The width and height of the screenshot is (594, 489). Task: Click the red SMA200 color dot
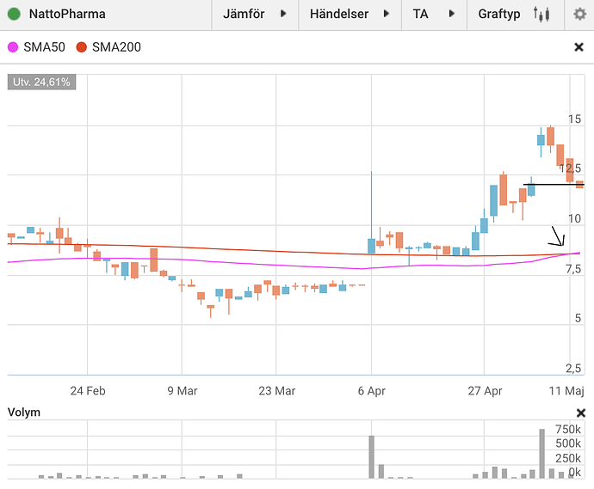point(82,47)
